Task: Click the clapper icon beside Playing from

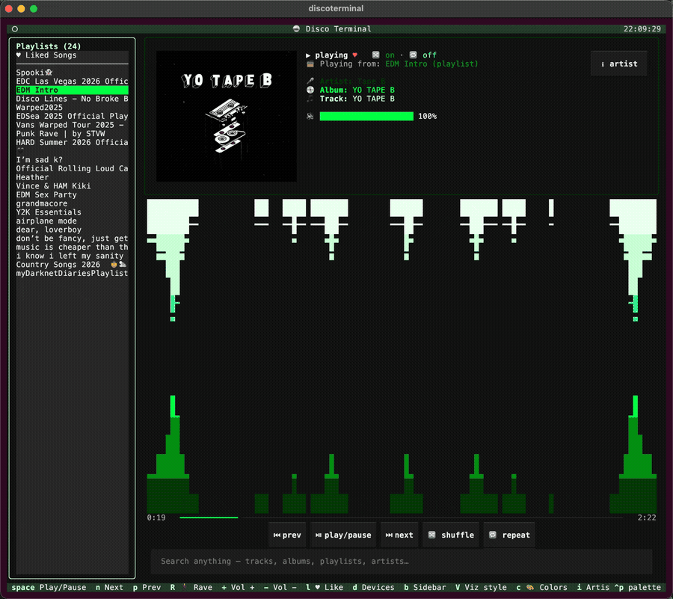Action: pos(310,64)
